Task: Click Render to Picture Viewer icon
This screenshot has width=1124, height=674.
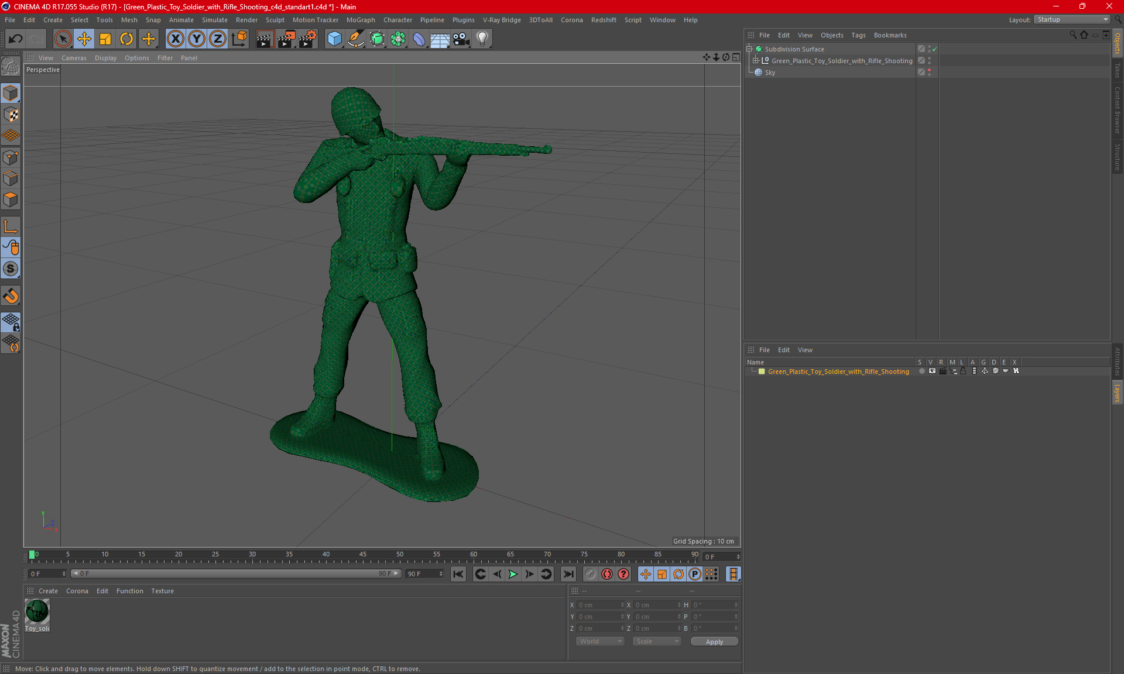Action: point(286,39)
